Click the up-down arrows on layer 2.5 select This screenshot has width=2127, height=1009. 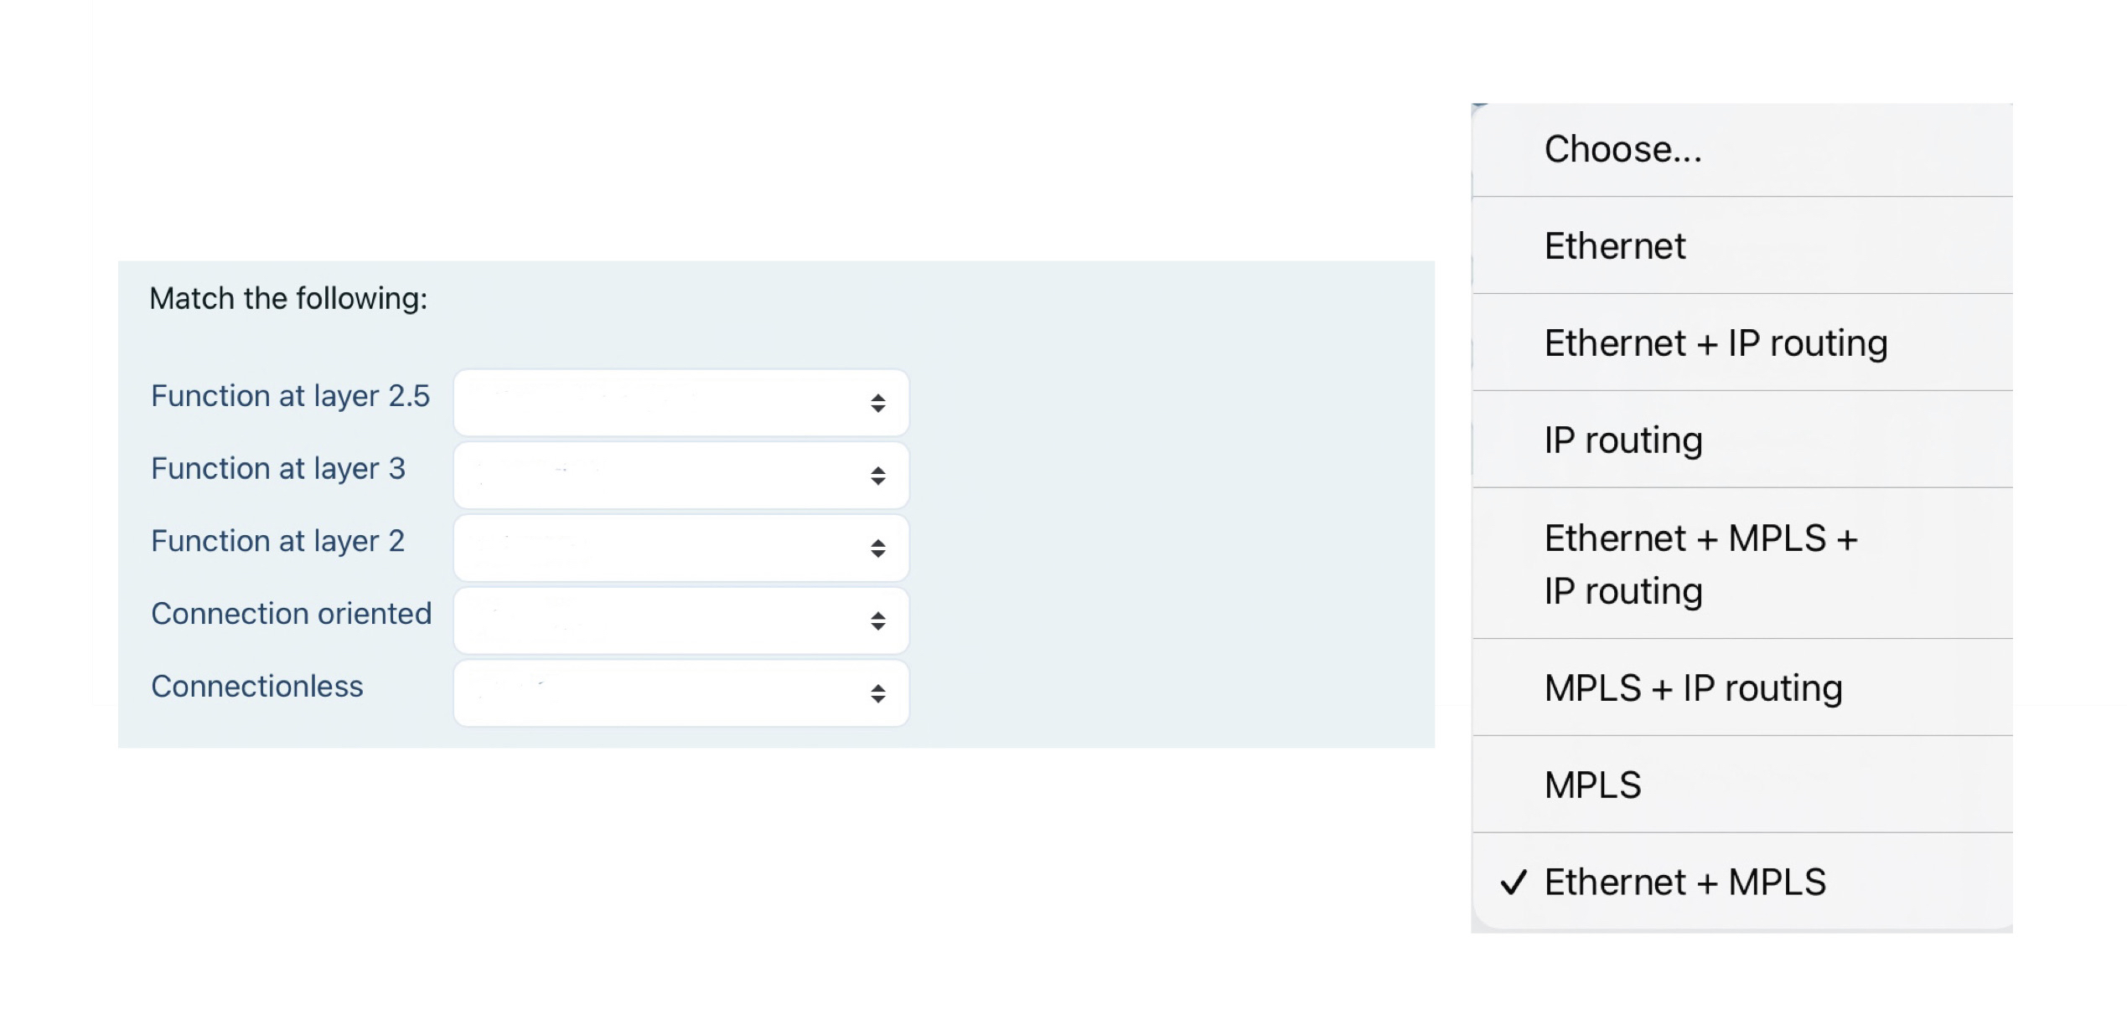(x=879, y=402)
